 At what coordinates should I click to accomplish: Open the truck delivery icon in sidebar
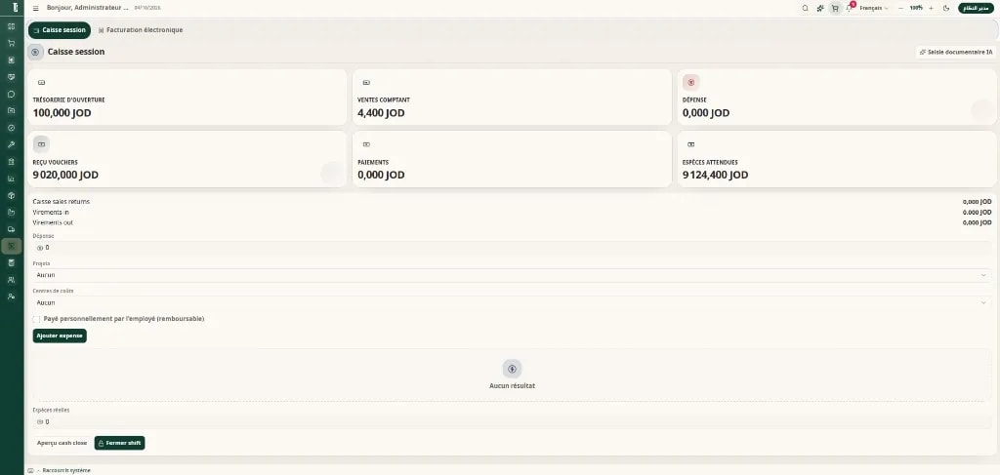coord(11,229)
